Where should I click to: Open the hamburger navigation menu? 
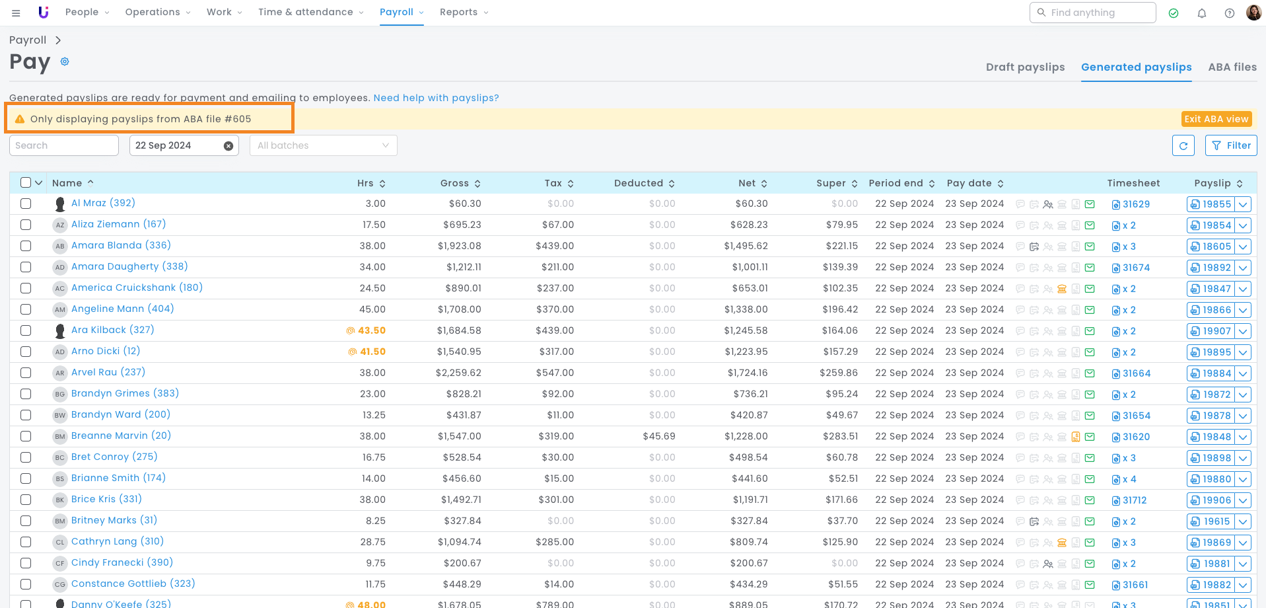[16, 13]
